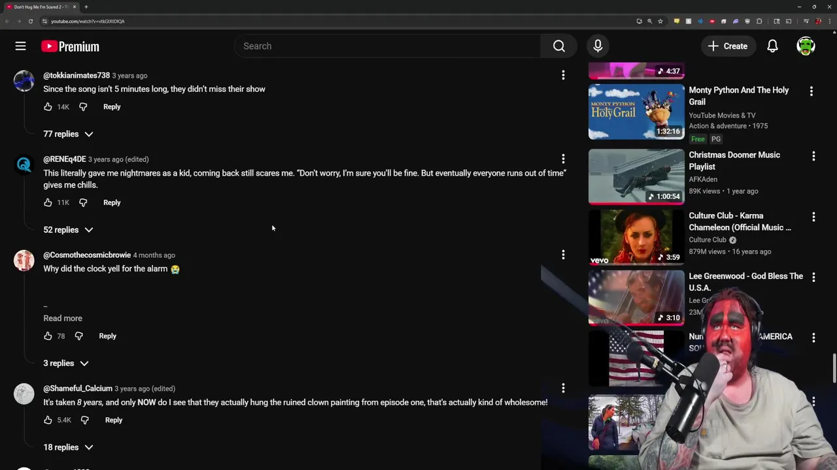Open the YouTube account avatar menu

point(806,46)
